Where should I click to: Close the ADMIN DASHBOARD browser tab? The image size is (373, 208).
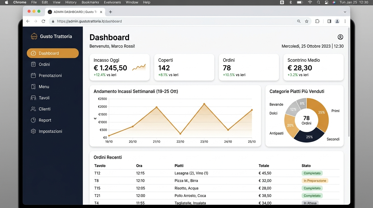click(101, 12)
